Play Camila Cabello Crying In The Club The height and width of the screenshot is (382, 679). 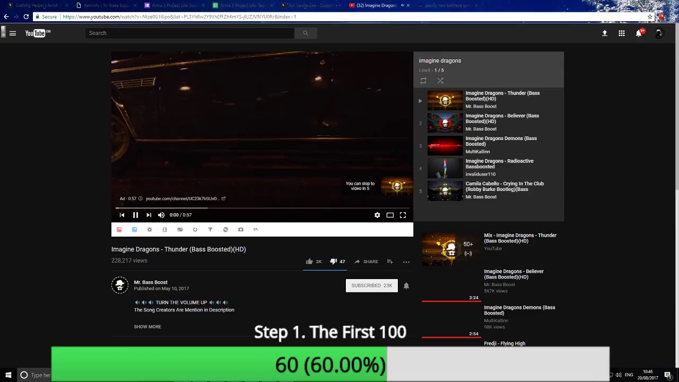coord(488,190)
